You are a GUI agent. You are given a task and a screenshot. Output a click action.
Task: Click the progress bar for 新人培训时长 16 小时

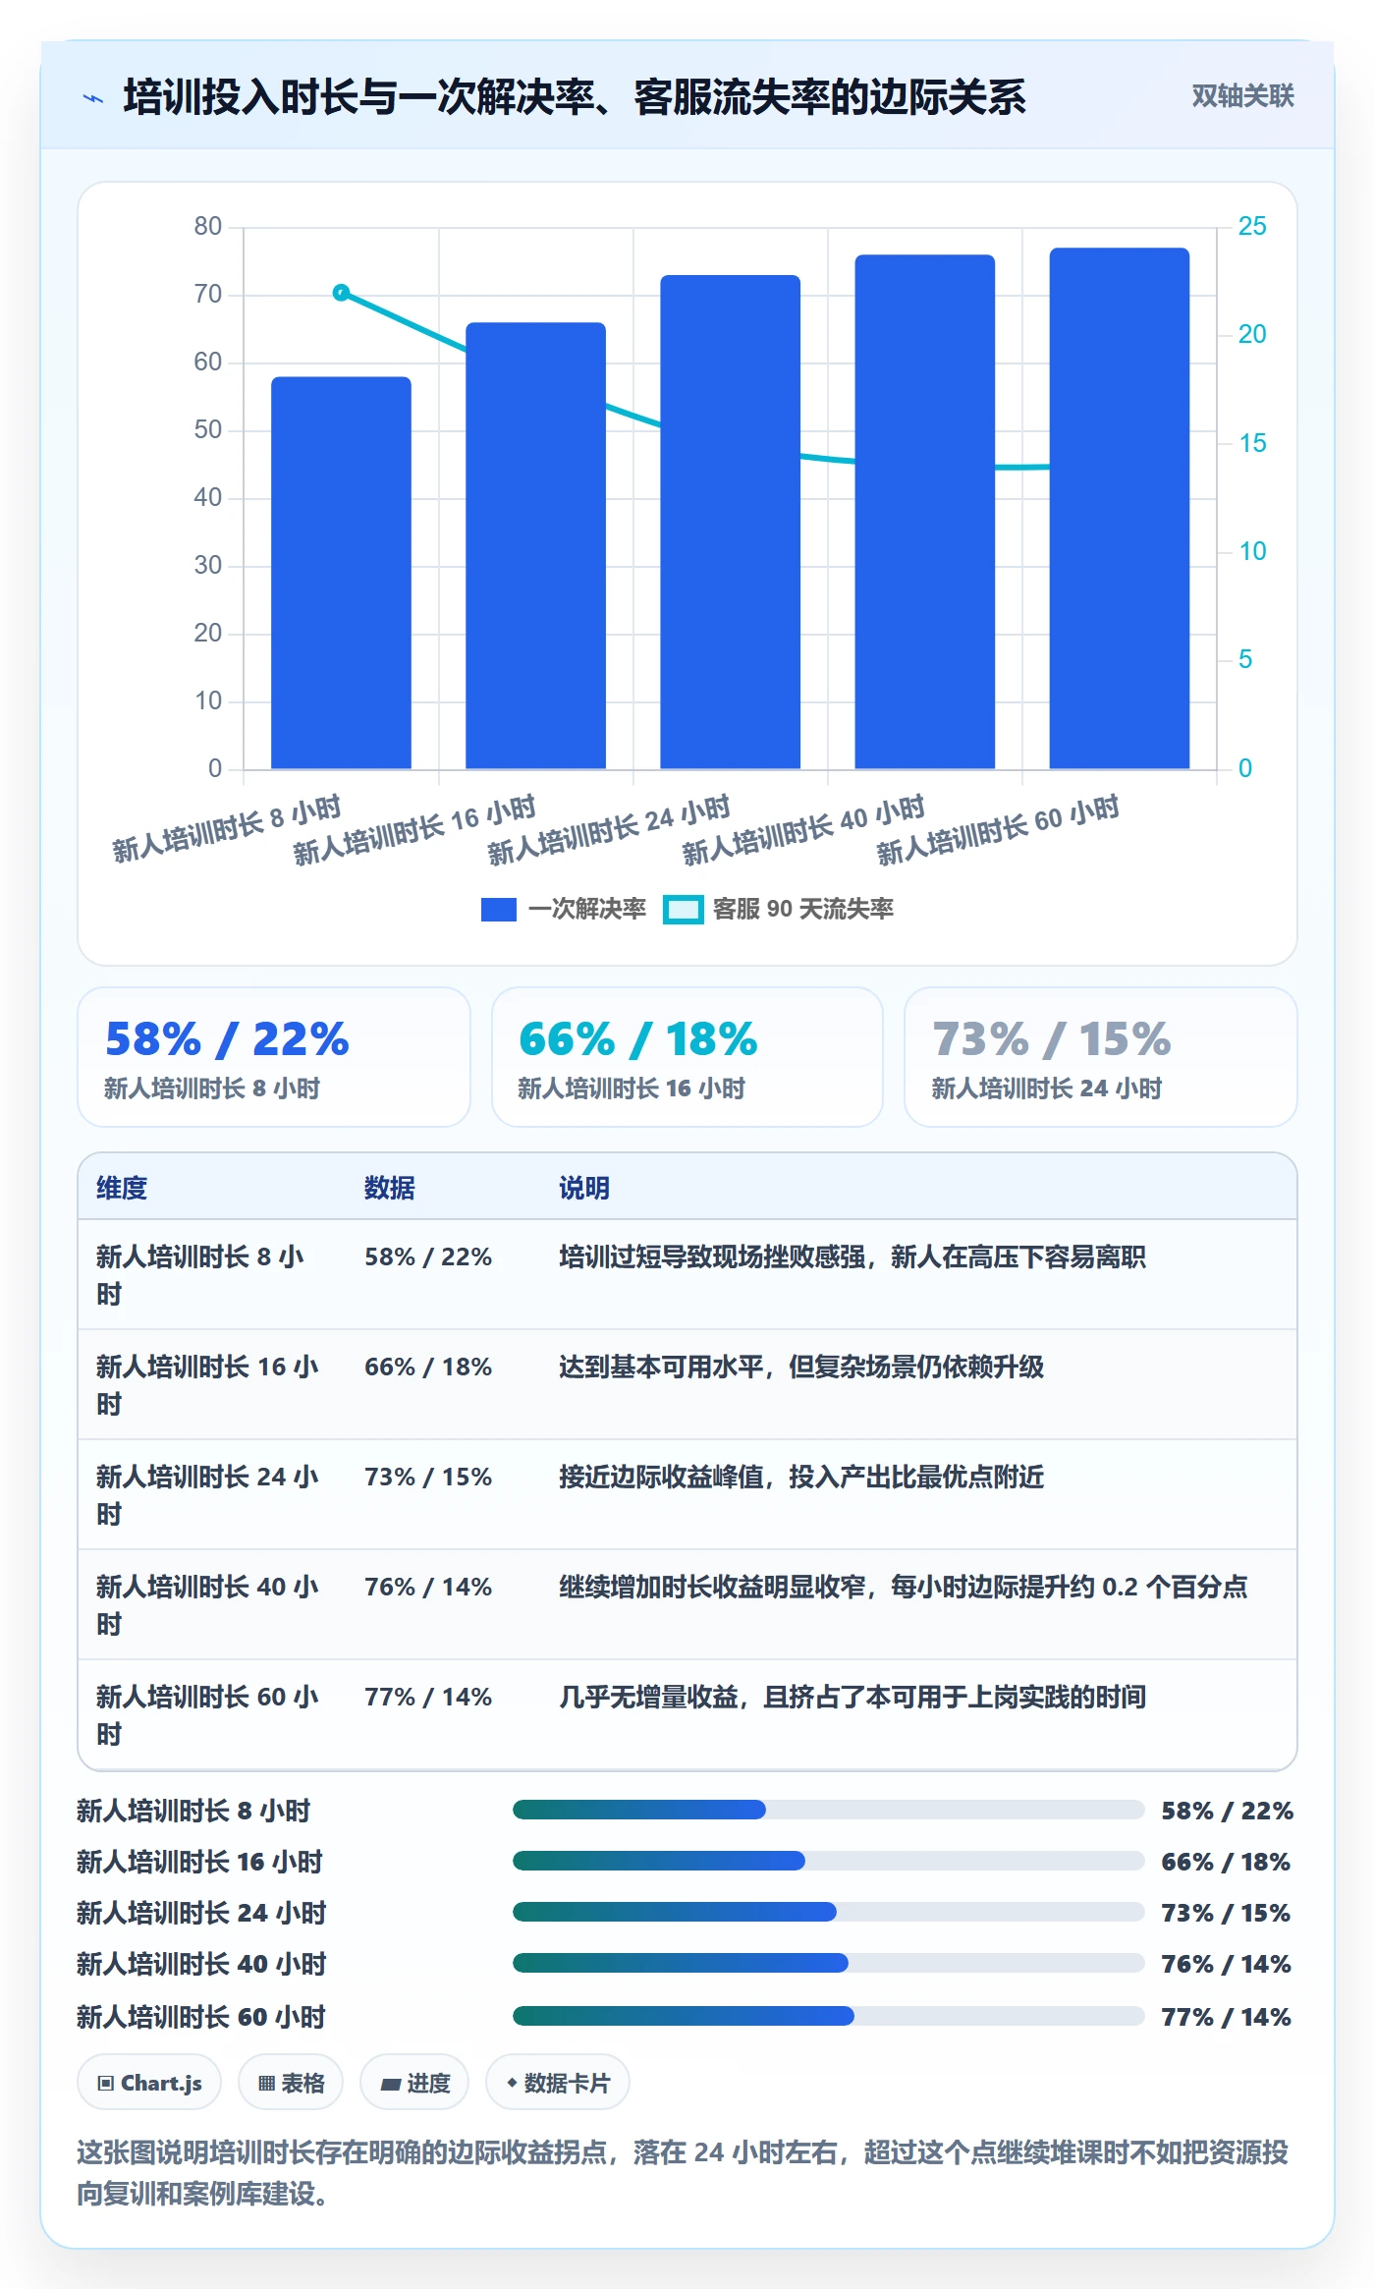coord(829,1861)
